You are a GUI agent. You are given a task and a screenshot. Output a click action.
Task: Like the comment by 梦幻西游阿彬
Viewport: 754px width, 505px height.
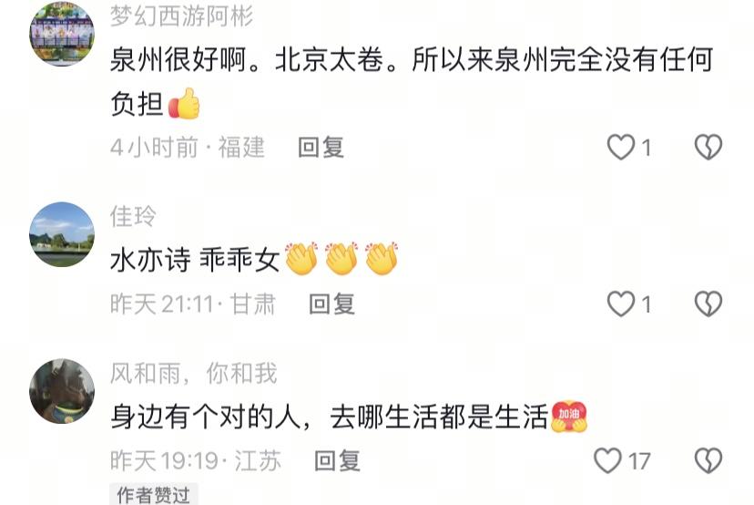[621, 147]
